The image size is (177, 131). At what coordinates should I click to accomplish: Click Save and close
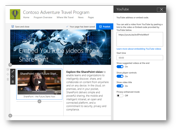[x=20, y=27]
